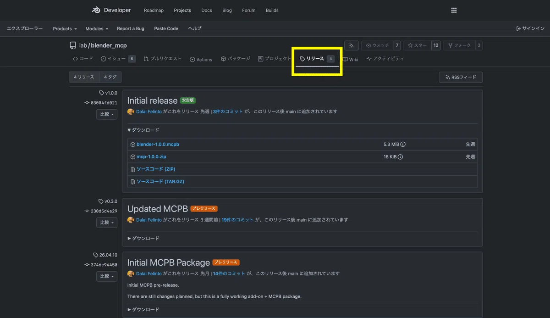Open the Wiki tab

(x=350, y=59)
